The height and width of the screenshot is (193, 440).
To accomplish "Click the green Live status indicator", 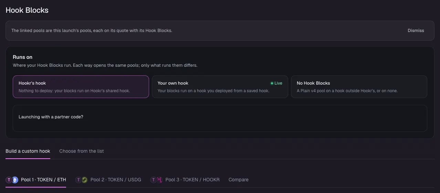I will pos(276,83).
